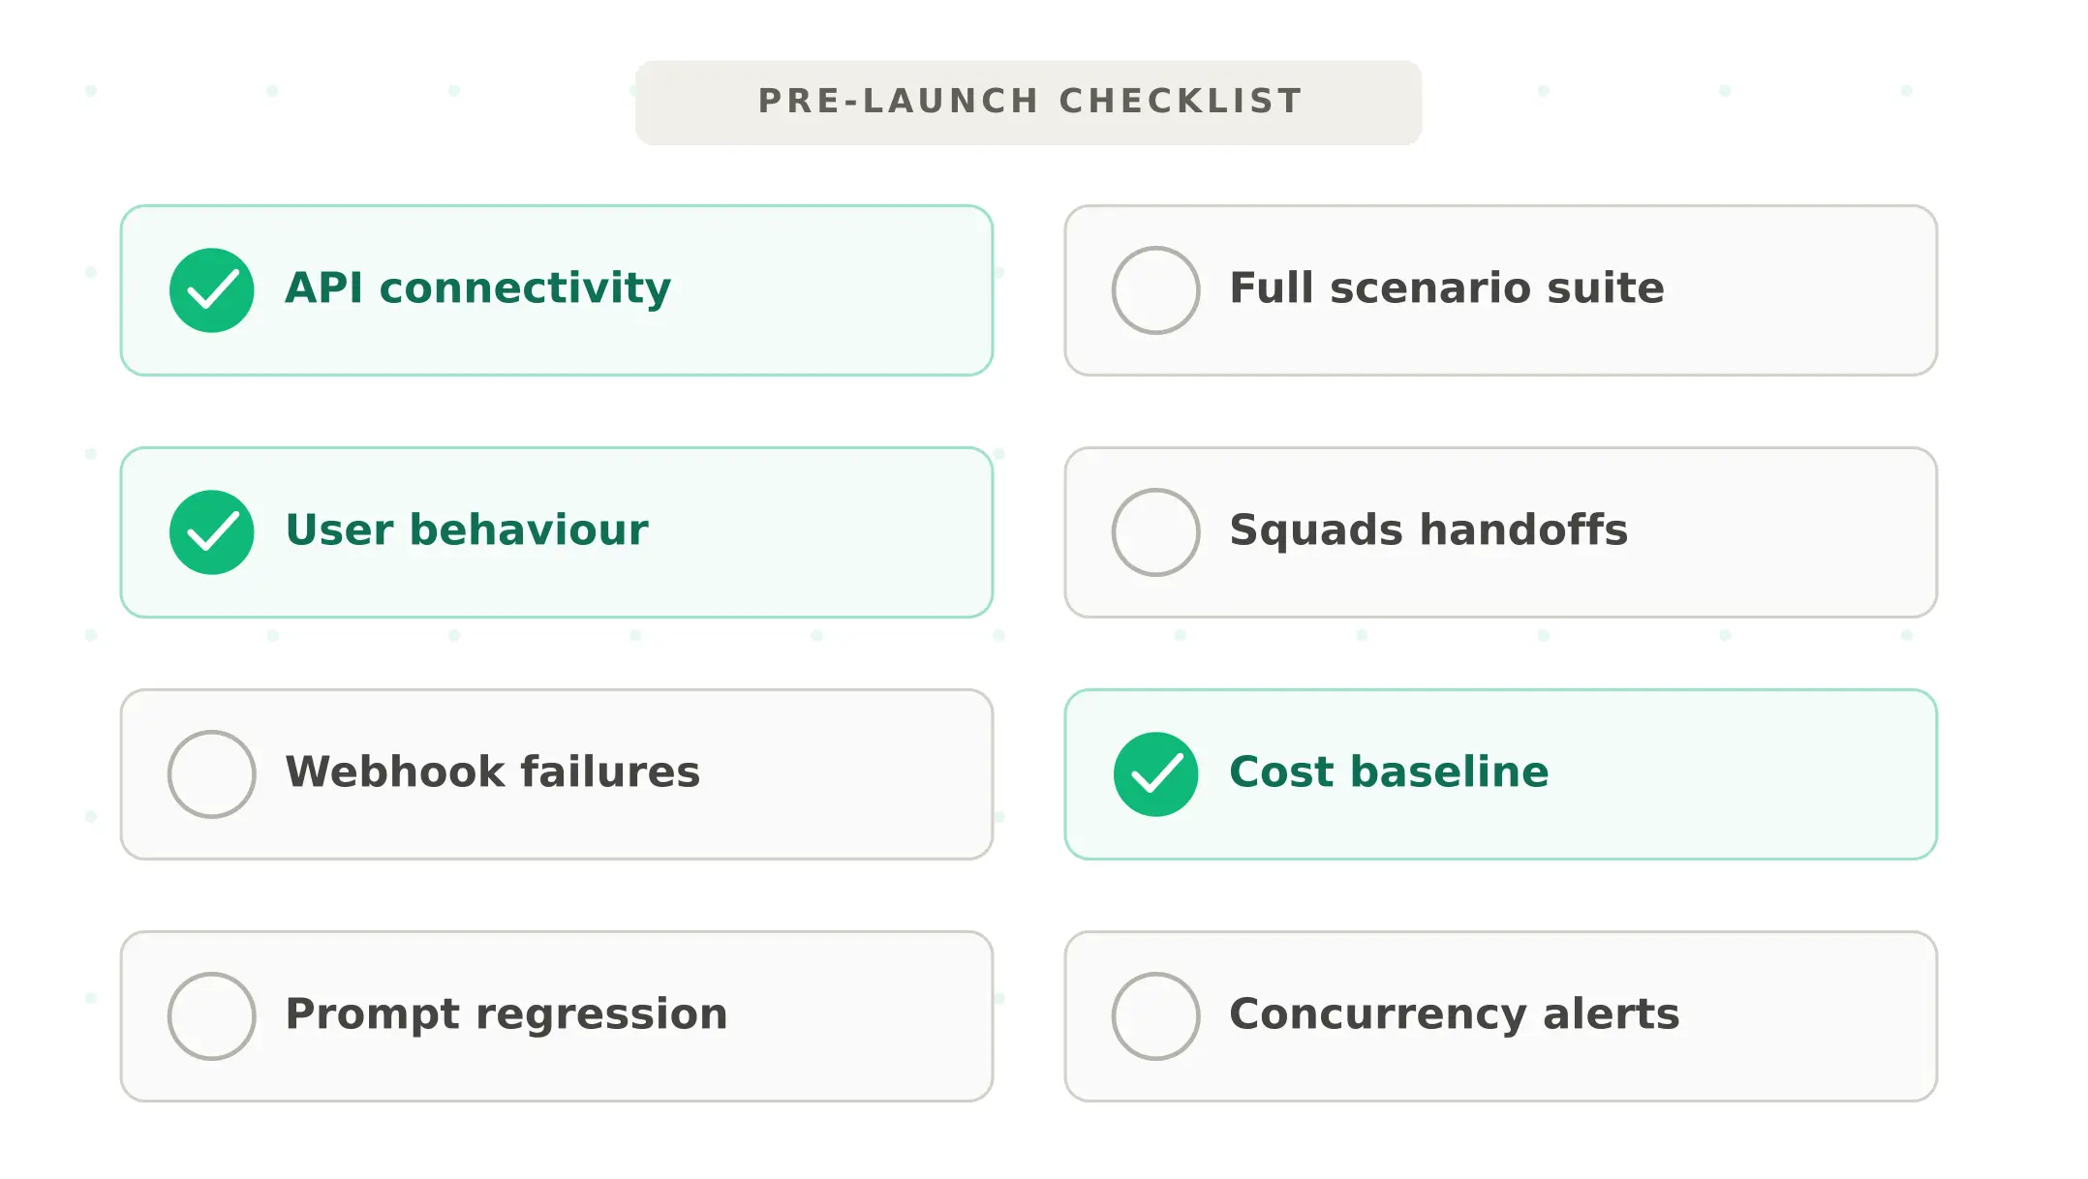Check the Full scenario suite circle
This screenshot has height=1179, width=2088.
1155,290
